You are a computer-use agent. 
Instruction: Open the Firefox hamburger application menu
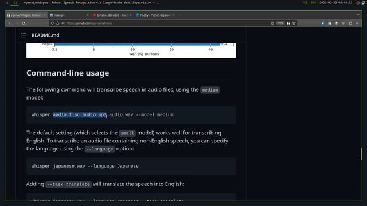click(x=357, y=23)
